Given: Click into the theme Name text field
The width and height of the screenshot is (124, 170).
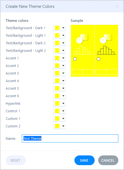Looking at the screenshot, I should [x=70, y=138].
